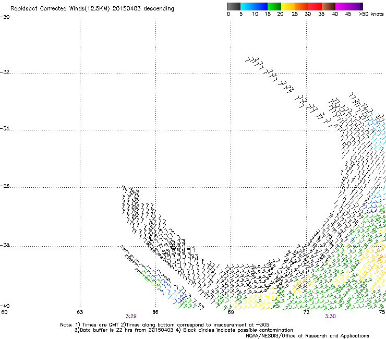Click the '72' longitude axis label
The image size is (386, 339).
[306, 312]
